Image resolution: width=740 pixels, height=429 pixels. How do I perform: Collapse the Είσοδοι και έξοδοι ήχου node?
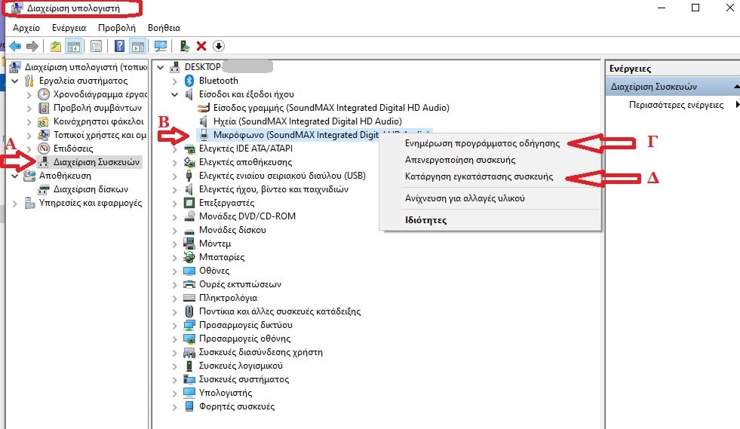tap(175, 94)
